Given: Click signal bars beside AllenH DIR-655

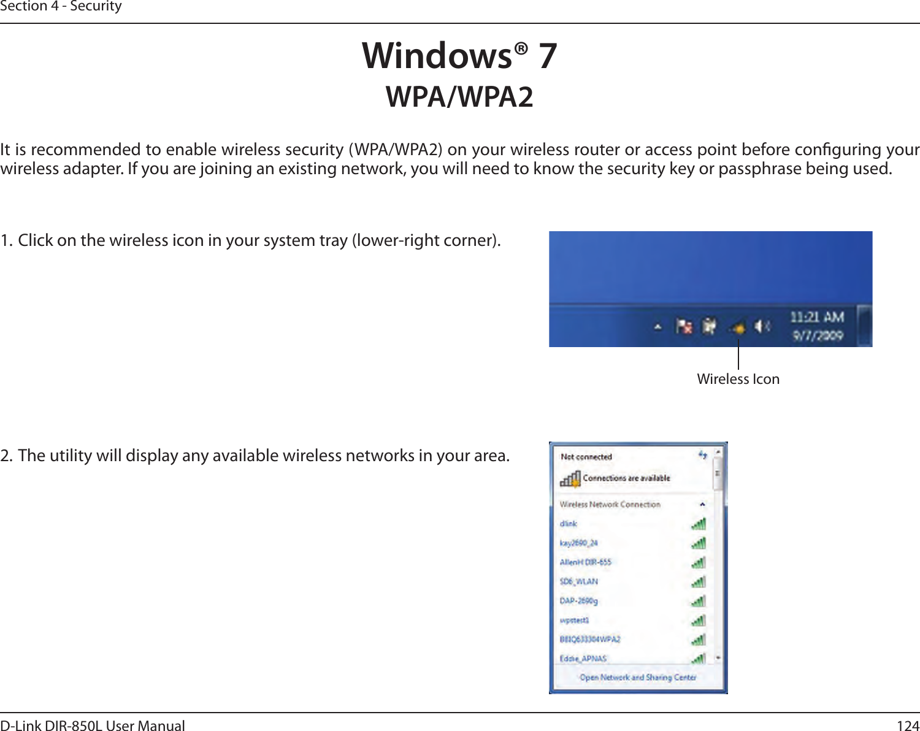Looking at the screenshot, I should click(699, 562).
